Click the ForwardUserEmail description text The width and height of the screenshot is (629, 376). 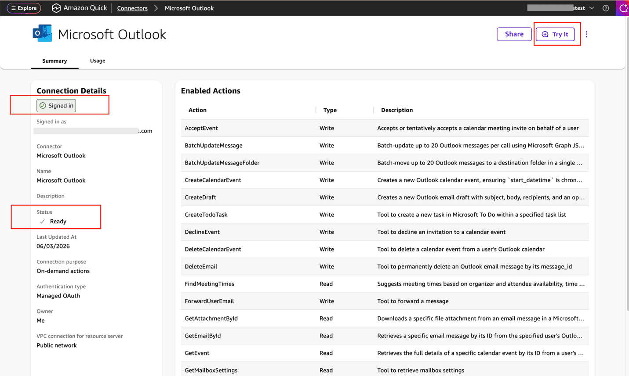point(413,301)
